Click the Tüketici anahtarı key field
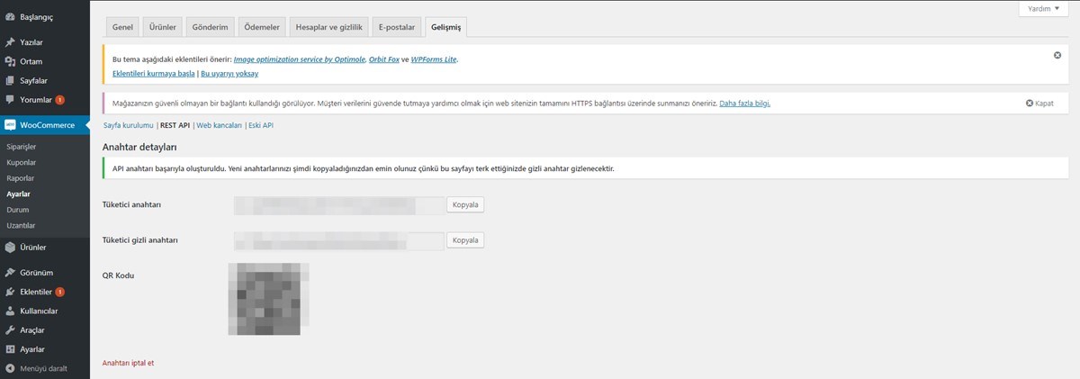The height and width of the screenshot is (379, 1080). tap(337, 204)
